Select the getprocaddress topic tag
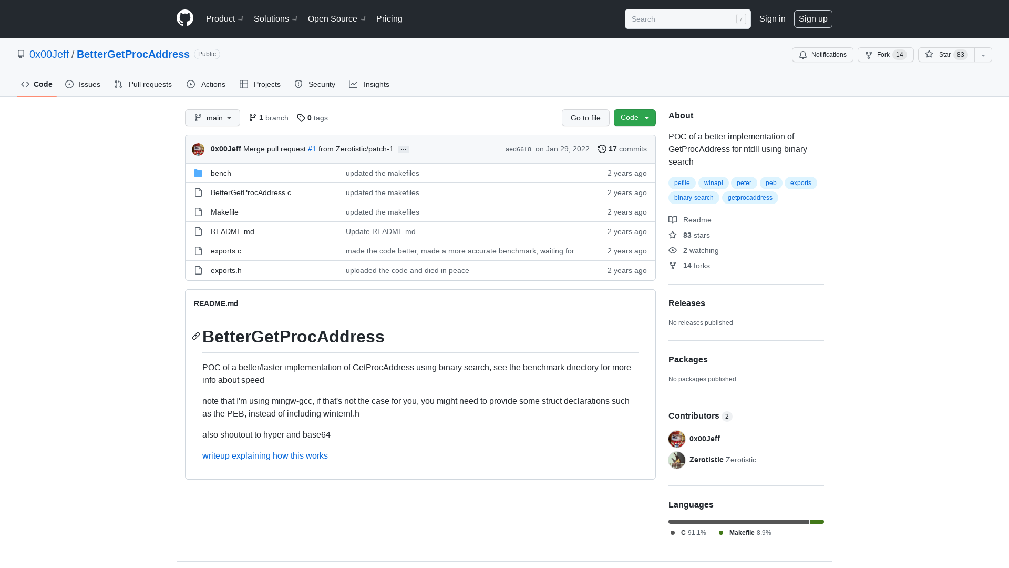Screen dimensions: 1009x568 [750, 198]
